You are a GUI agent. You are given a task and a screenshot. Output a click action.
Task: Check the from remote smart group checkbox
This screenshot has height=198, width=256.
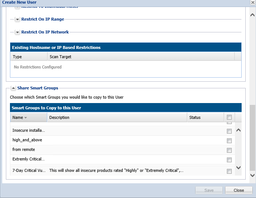pyautogui.click(x=229, y=150)
